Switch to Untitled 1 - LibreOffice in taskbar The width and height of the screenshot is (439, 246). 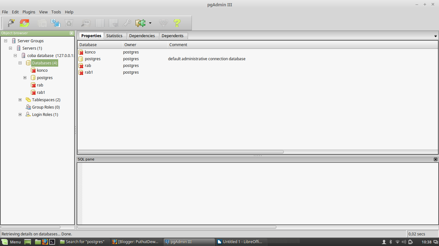click(241, 242)
